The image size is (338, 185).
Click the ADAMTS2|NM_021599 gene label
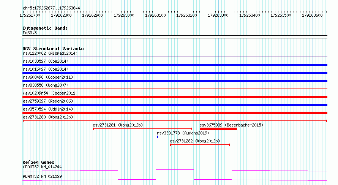click(42, 176)
